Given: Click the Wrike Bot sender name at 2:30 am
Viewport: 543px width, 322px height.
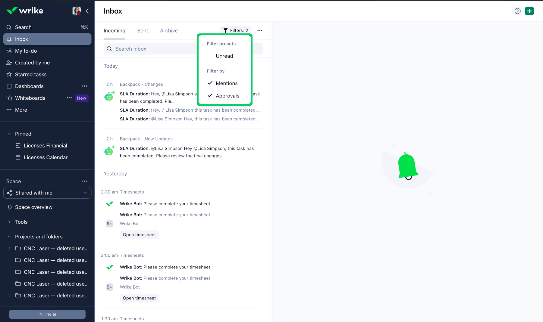Looking at the screenshot, I should pyautogui.click(x=130, y=224).
